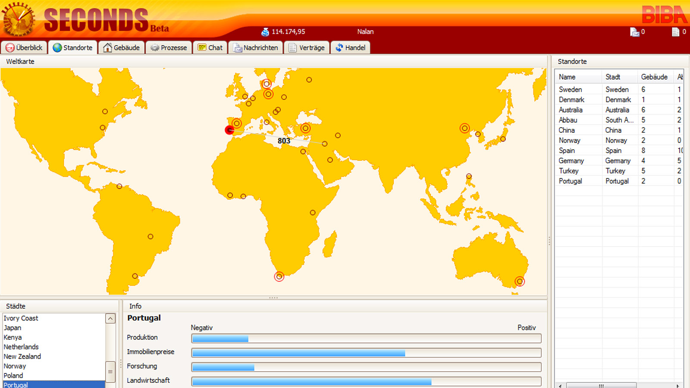This screenshot has height=388, width=690.
Task: Click the Turkey location marker on map
Action: 305,128
